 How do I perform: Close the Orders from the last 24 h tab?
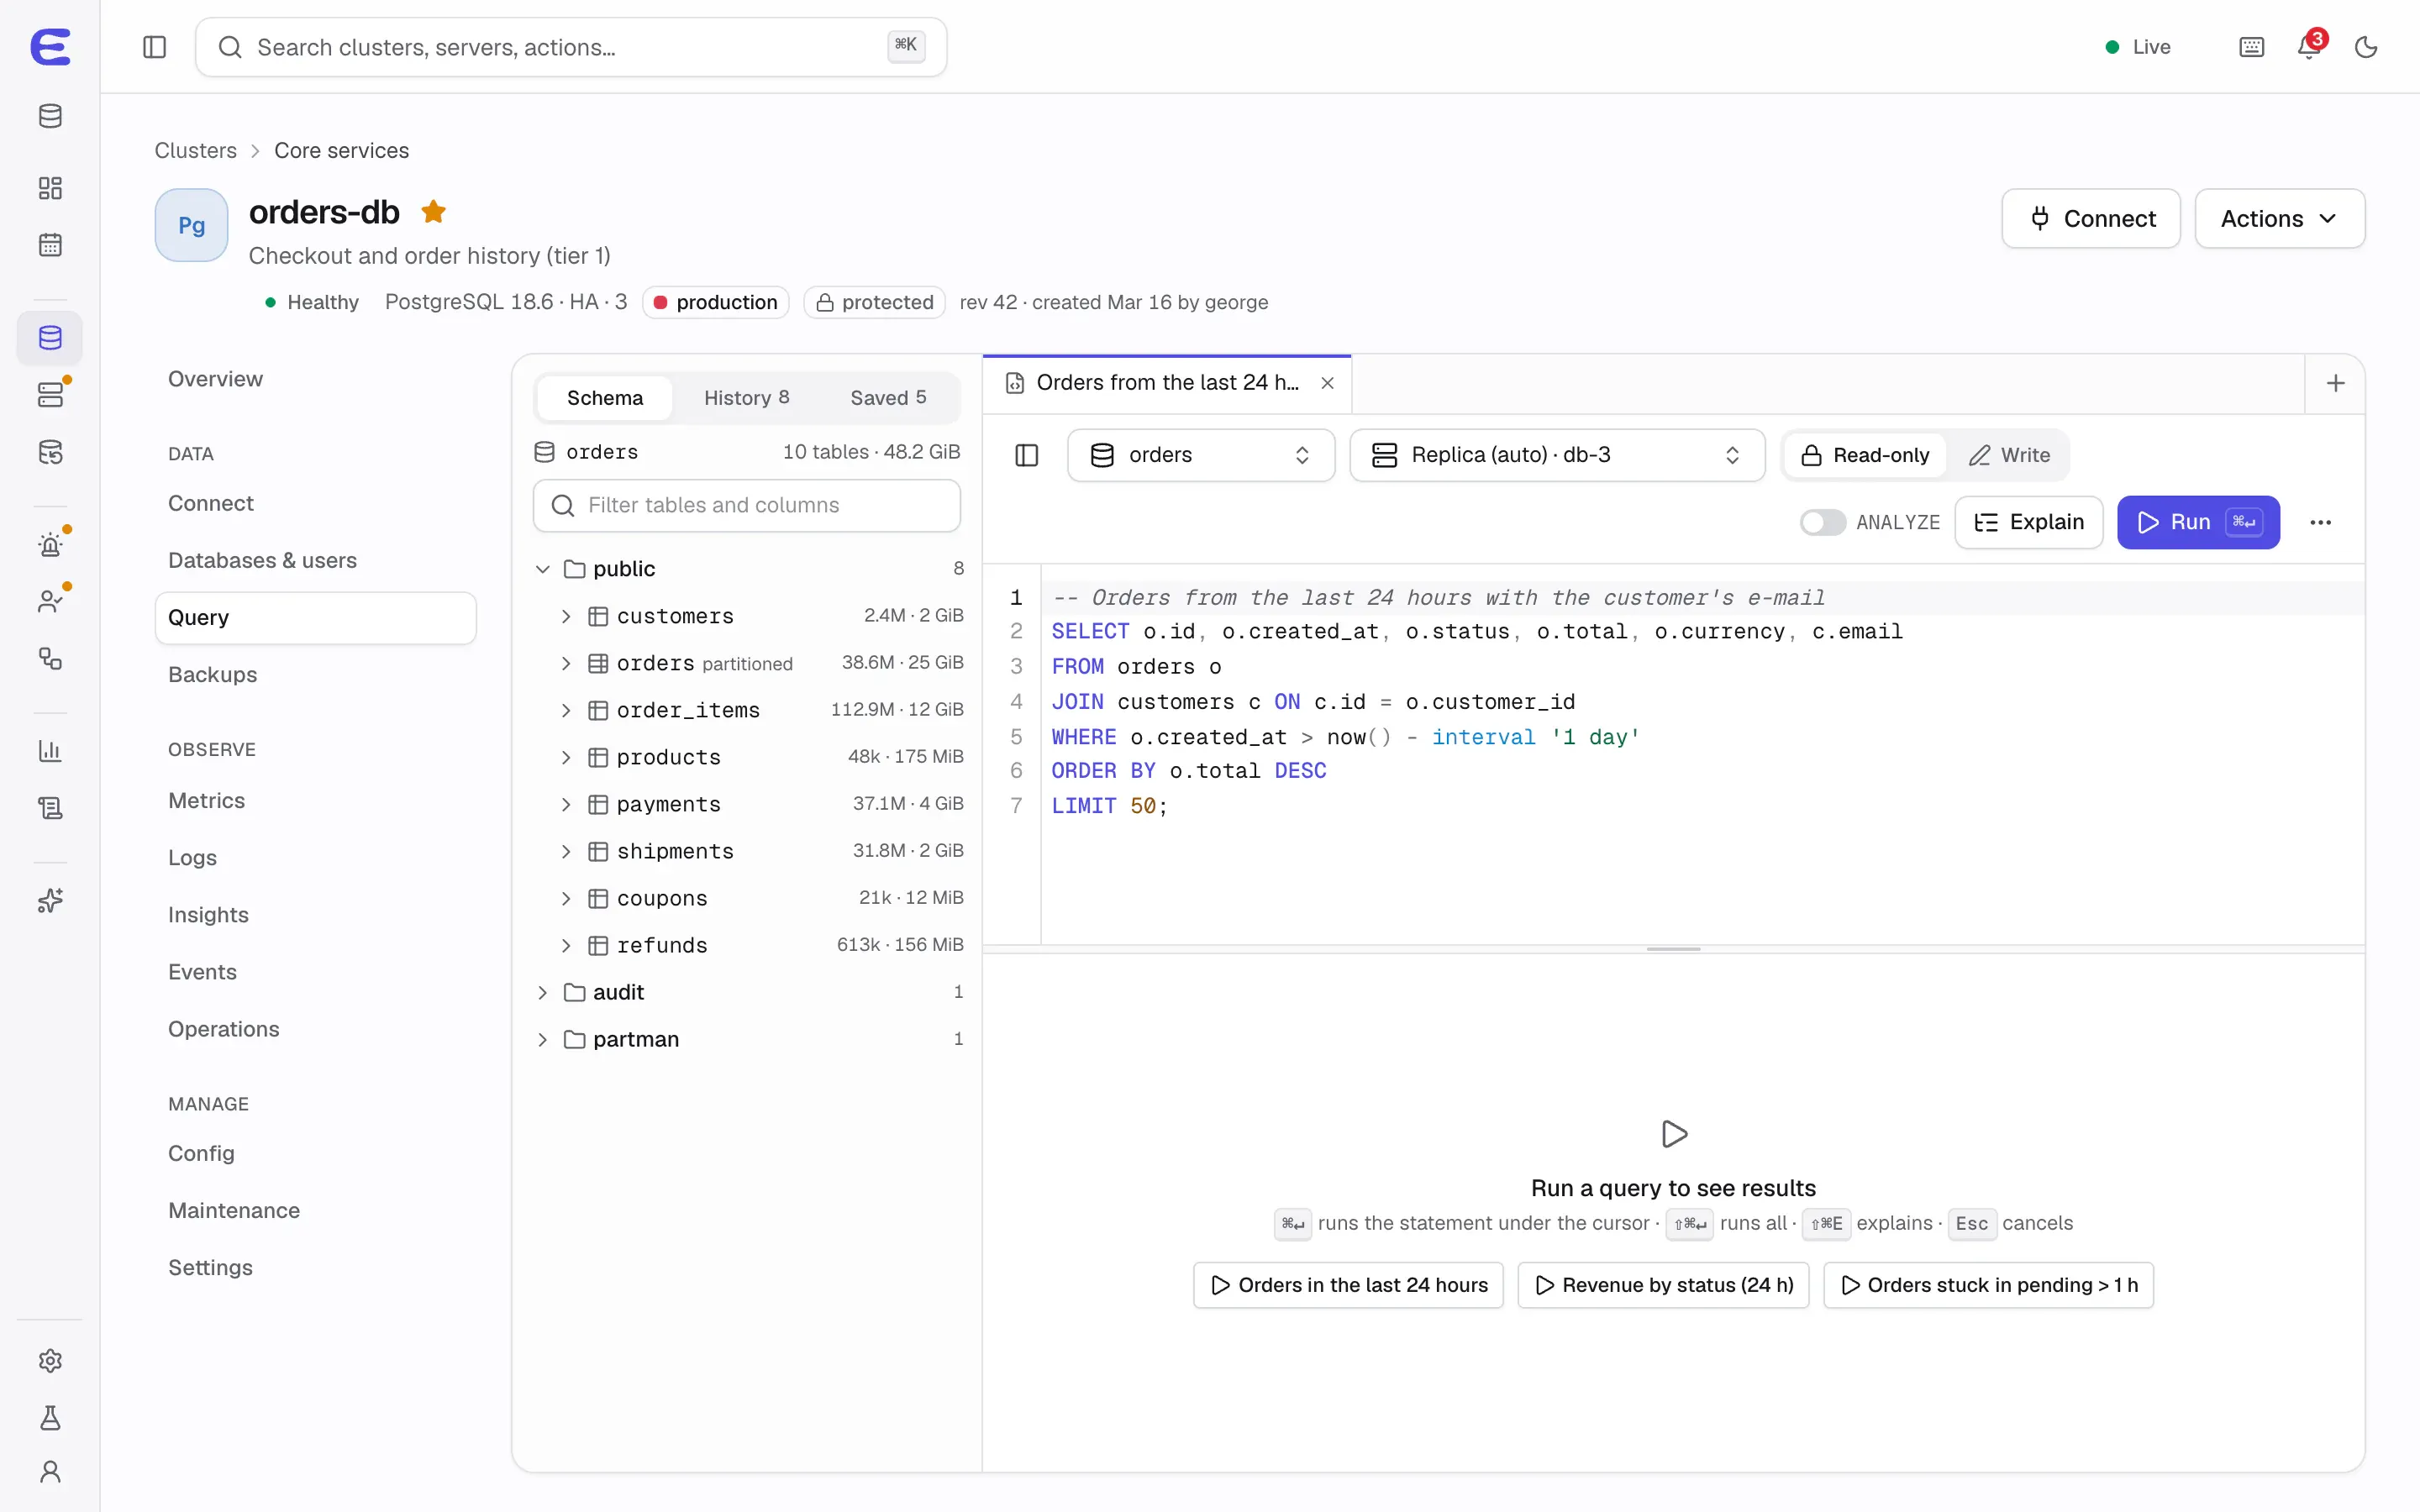[1327, 383]
